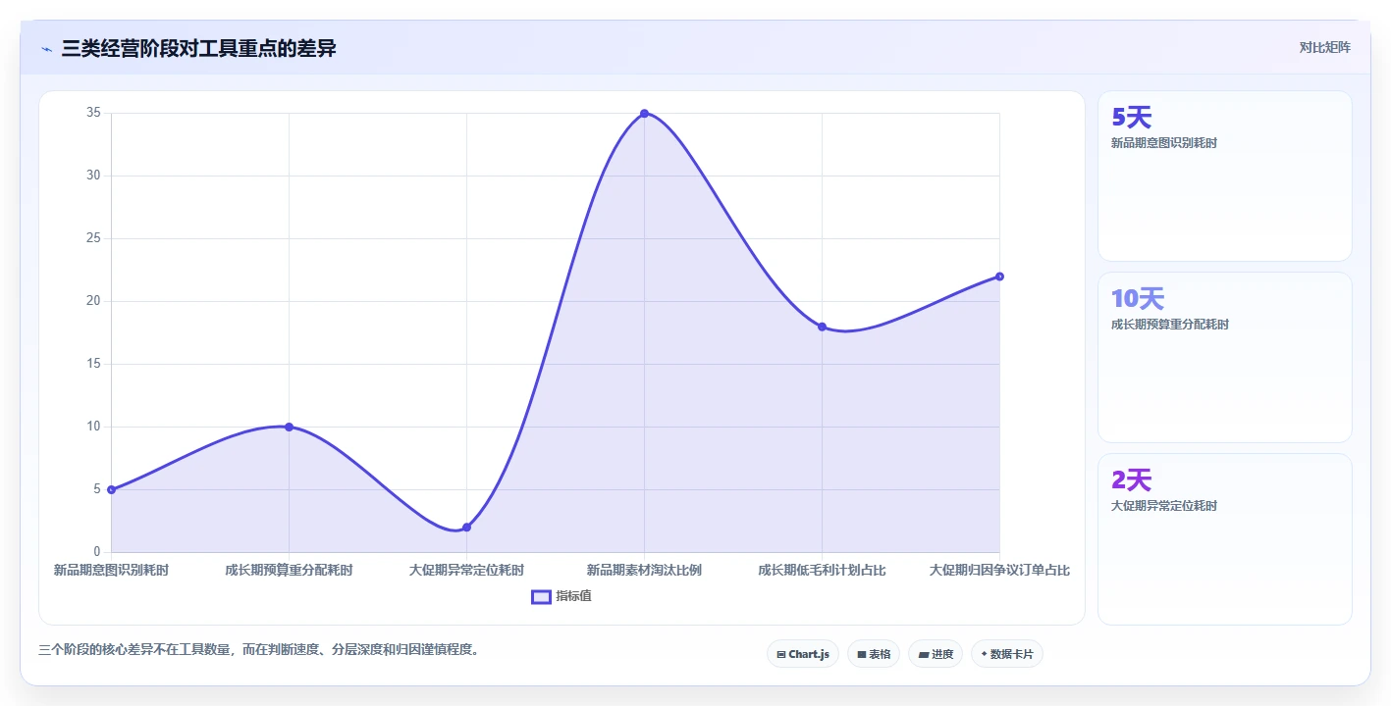Click card label 成长期预算重分配耗时
This screenshot has width=1391, height=706.
tap(1169, 325)
